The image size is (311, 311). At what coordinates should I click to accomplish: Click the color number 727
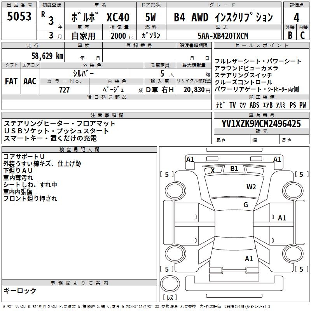[64, 90]
